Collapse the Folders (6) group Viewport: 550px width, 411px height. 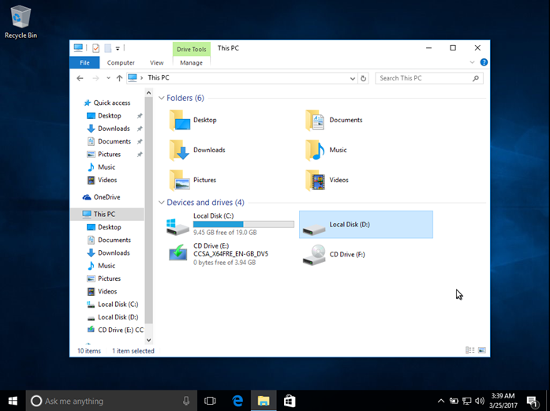click(161, 98)
